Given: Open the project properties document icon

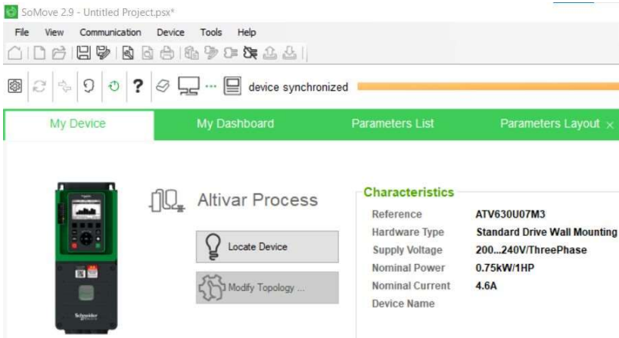Looking at the screenshot, I should coord(128,53).
